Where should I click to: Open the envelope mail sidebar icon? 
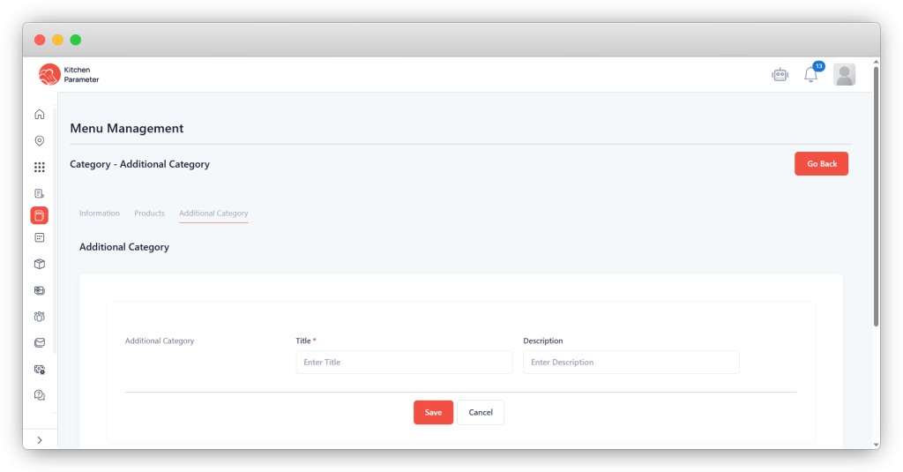coord(39,342)
